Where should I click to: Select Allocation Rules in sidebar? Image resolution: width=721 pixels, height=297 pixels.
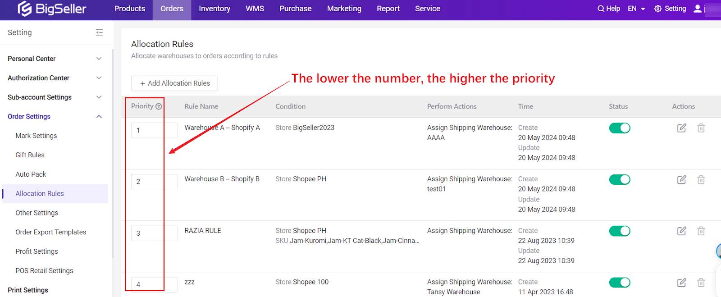tap(55, 194)
